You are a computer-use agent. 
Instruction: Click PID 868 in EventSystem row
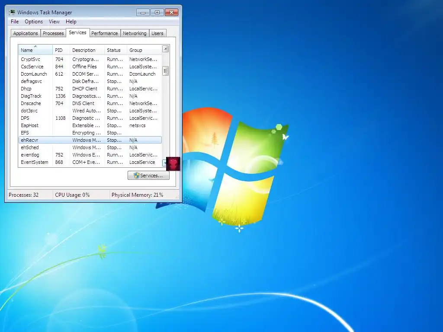(x=59, y=162)
